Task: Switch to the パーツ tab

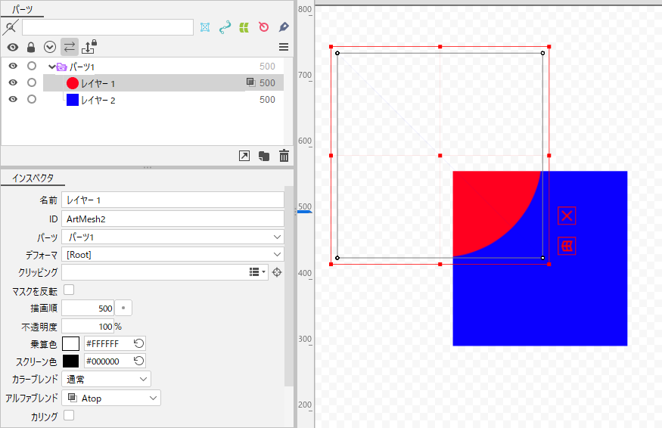Action: (23, 9)
